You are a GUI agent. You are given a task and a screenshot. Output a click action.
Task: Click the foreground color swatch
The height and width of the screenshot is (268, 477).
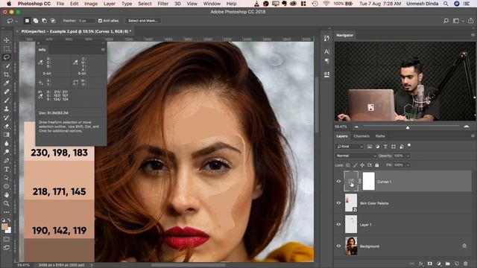click(4, 226)
